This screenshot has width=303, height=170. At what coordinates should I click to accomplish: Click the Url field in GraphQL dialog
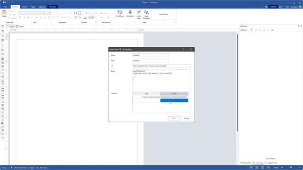[161, 66]
